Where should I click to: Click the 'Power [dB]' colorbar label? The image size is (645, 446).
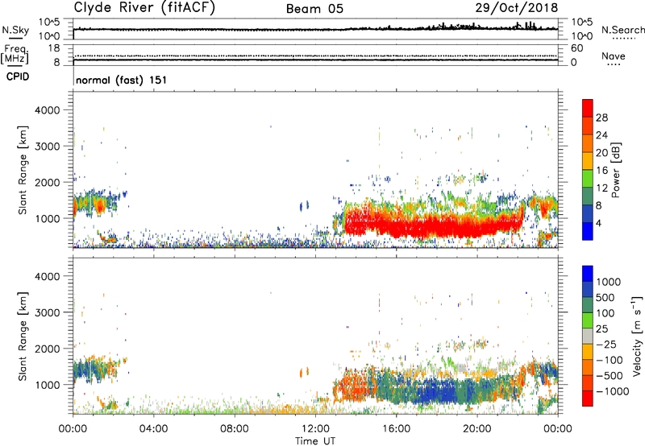coord(615,170)
